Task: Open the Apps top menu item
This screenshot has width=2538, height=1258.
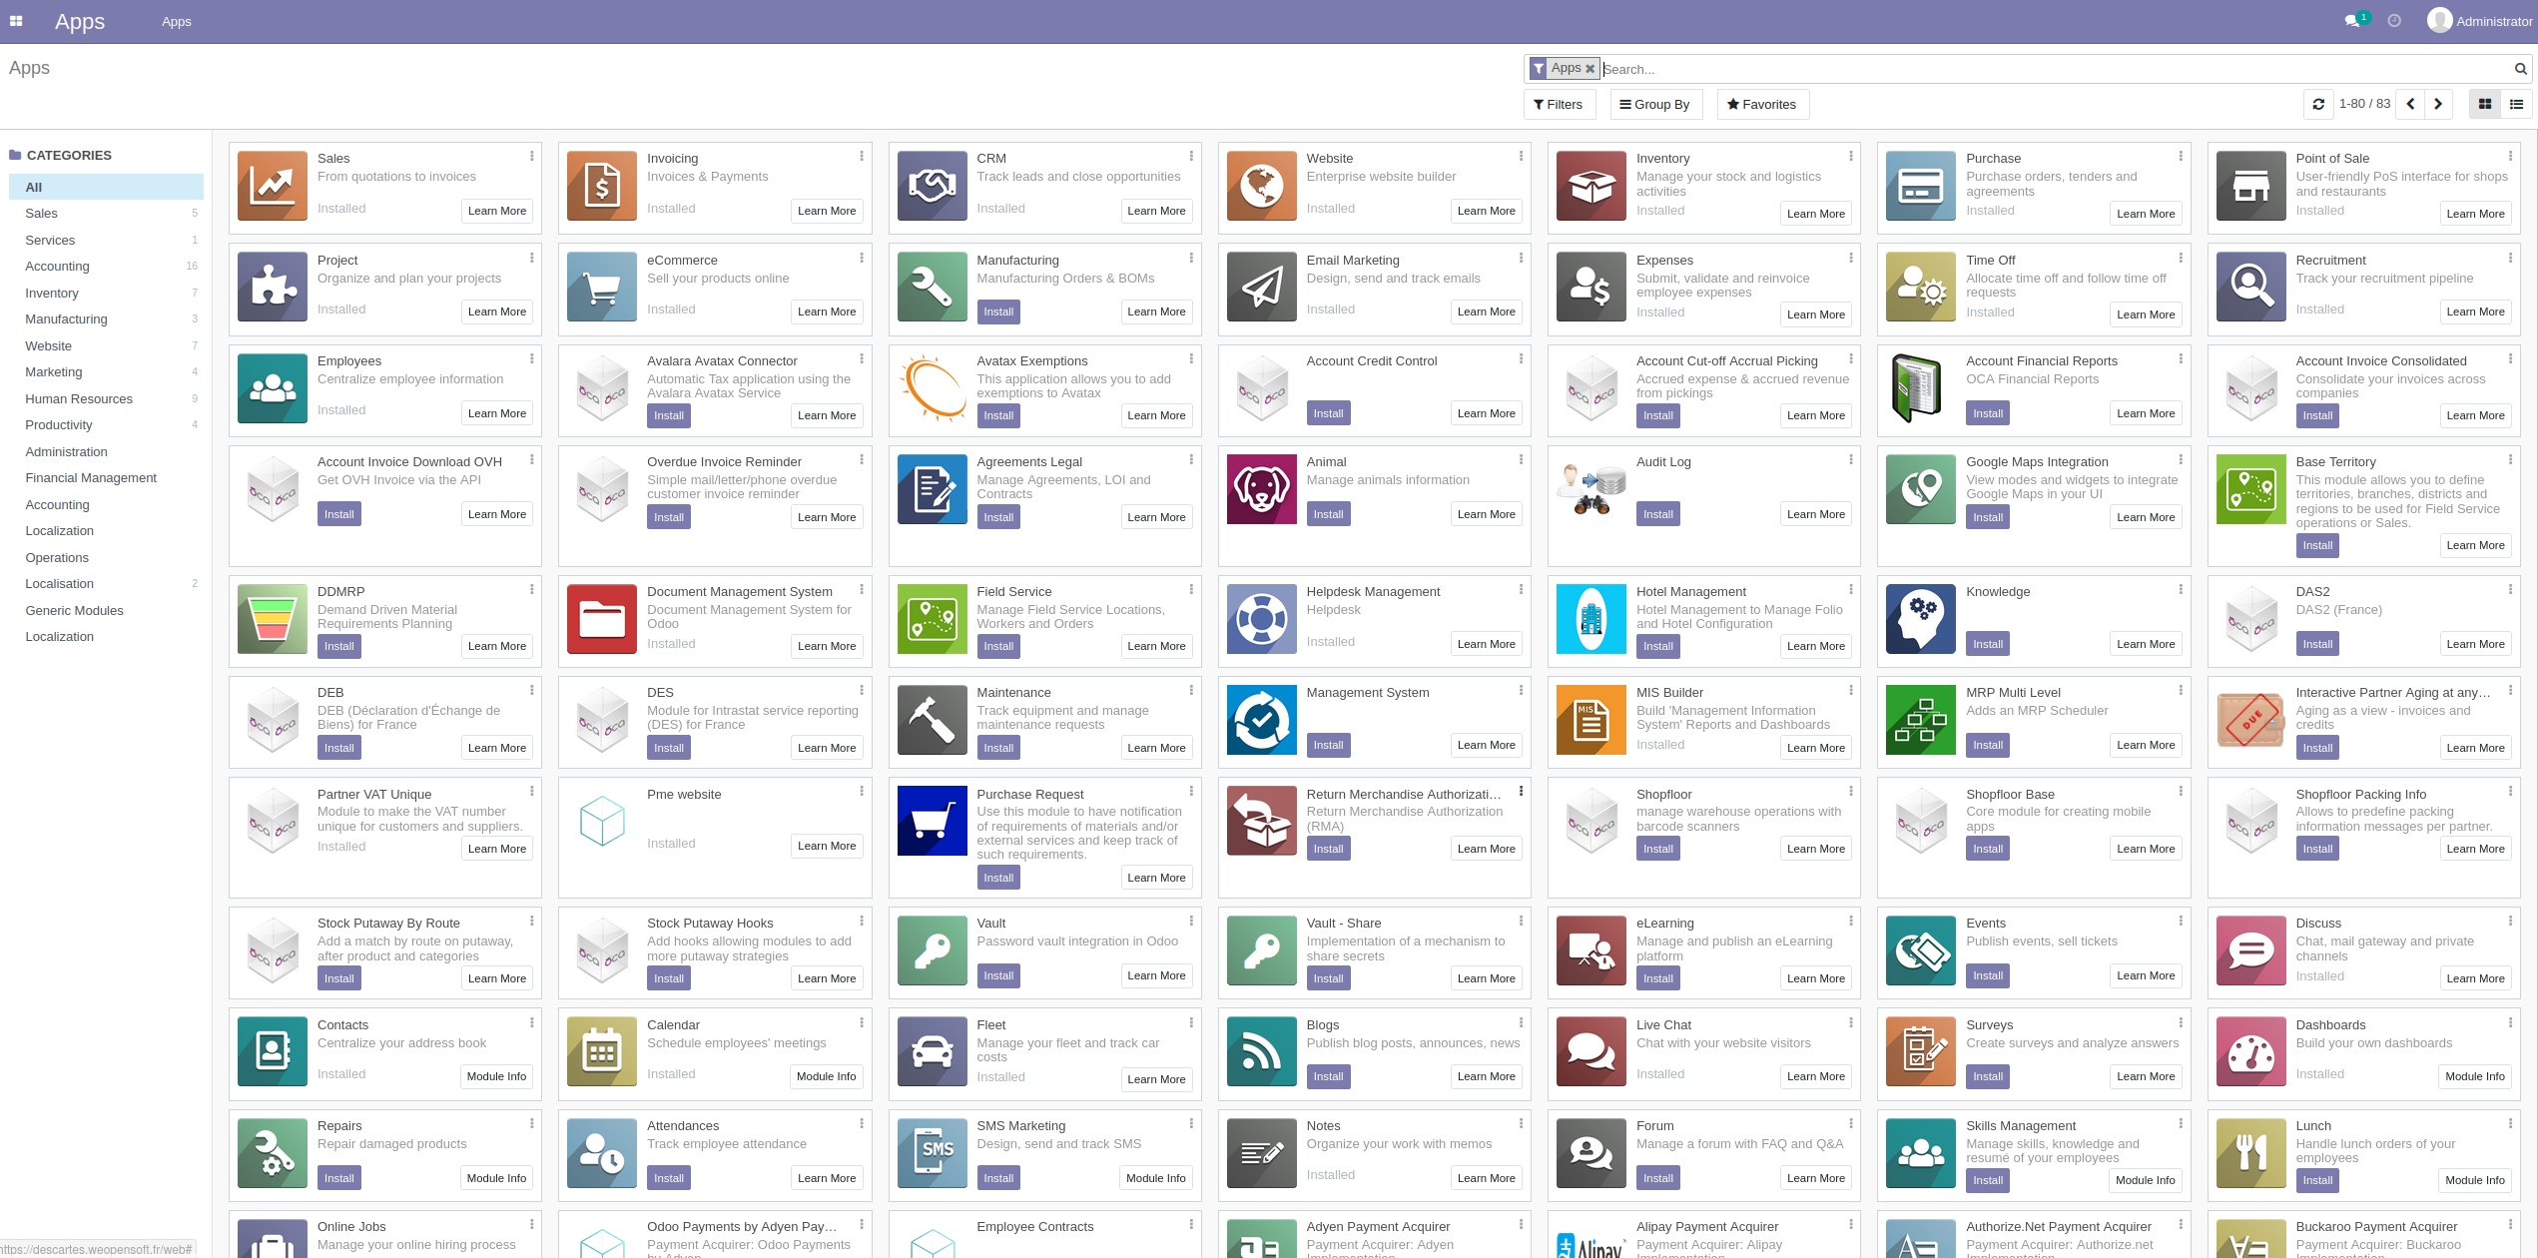Action: click(177, 21)
